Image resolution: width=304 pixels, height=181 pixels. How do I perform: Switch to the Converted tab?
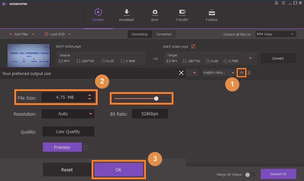click(164, 34)
